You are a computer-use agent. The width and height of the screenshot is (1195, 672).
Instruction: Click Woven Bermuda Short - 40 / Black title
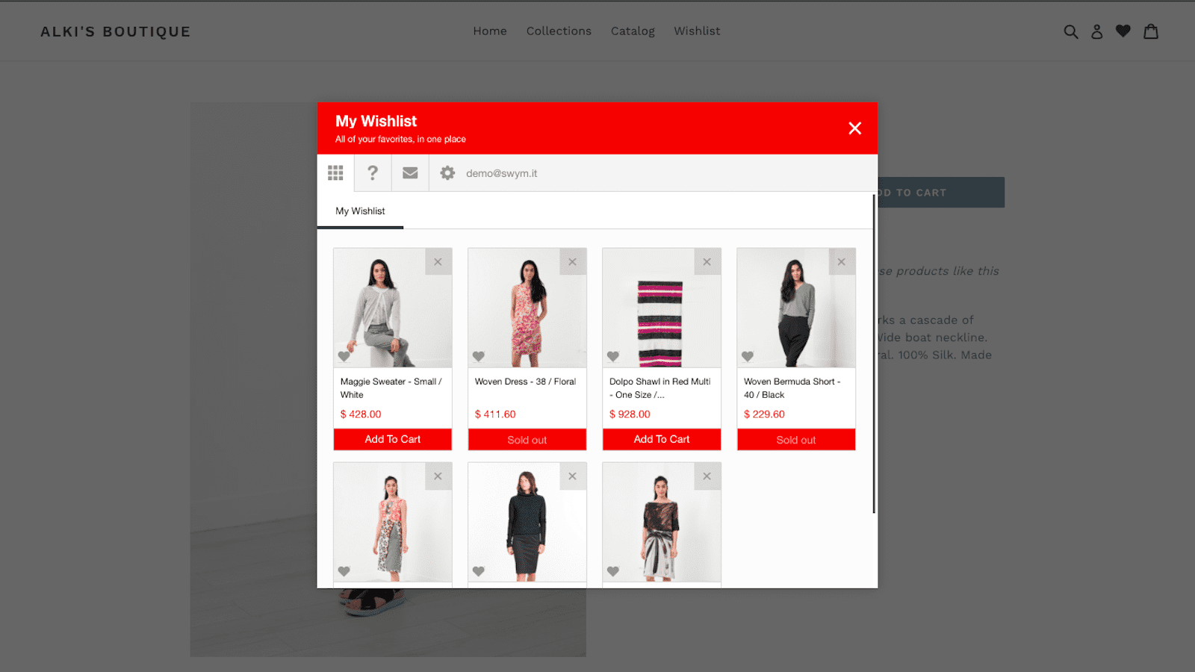792,388
